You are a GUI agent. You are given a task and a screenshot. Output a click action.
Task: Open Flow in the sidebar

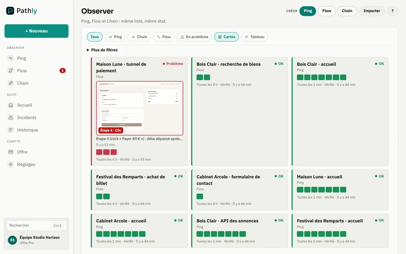36,71
